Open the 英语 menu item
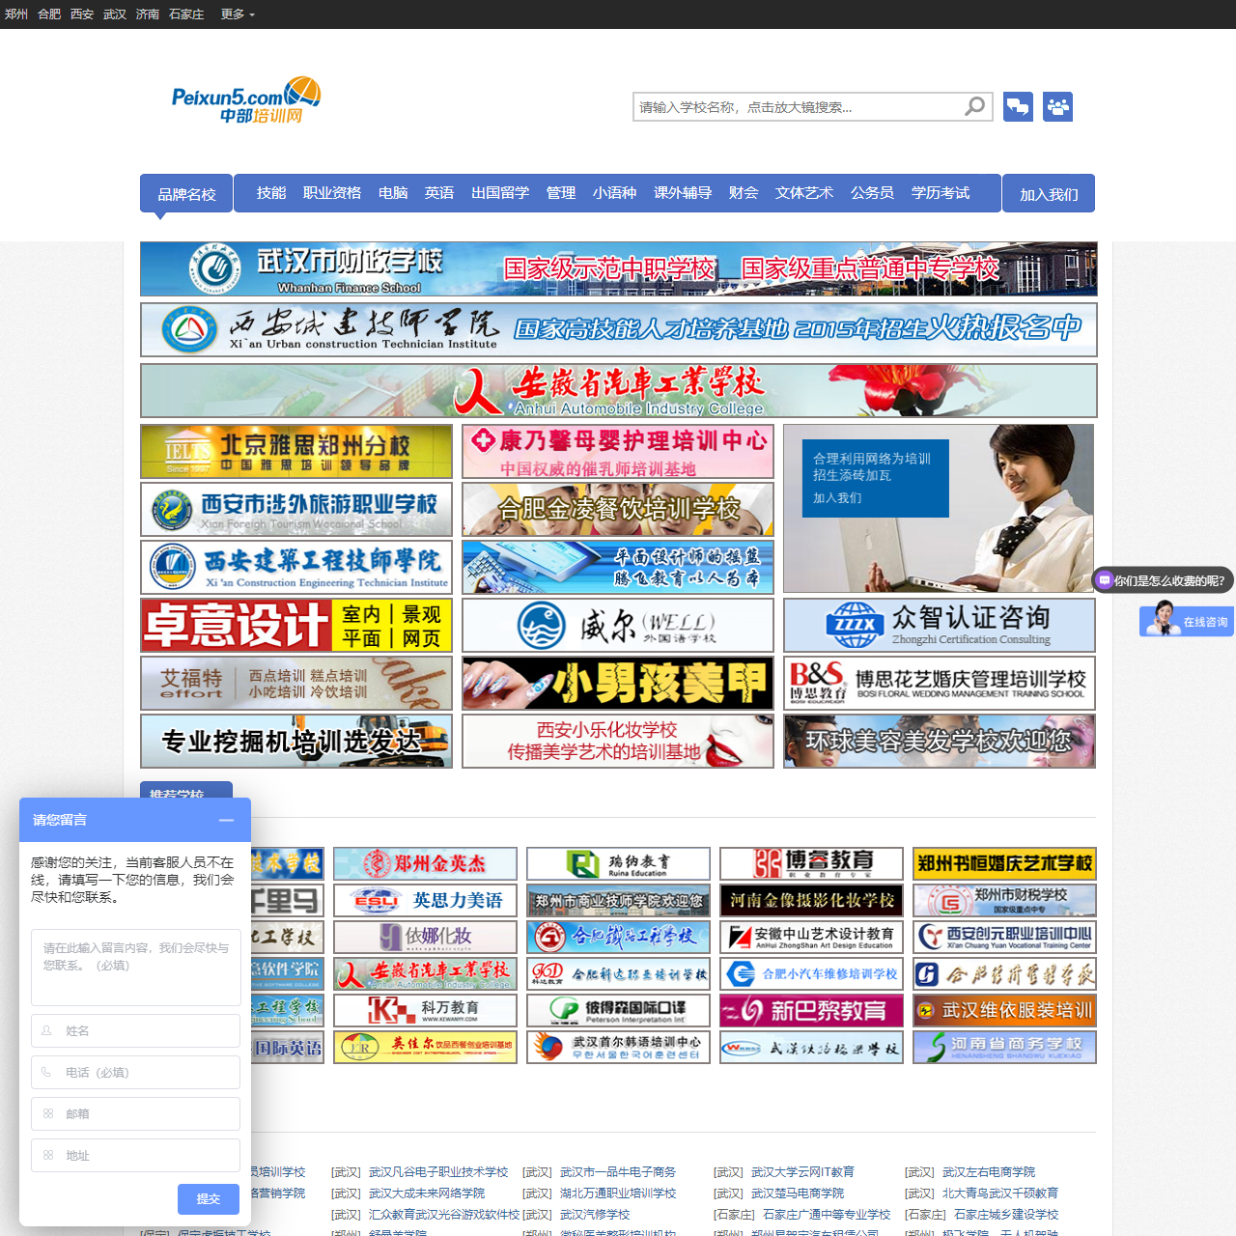 click(x=439, y=193)
